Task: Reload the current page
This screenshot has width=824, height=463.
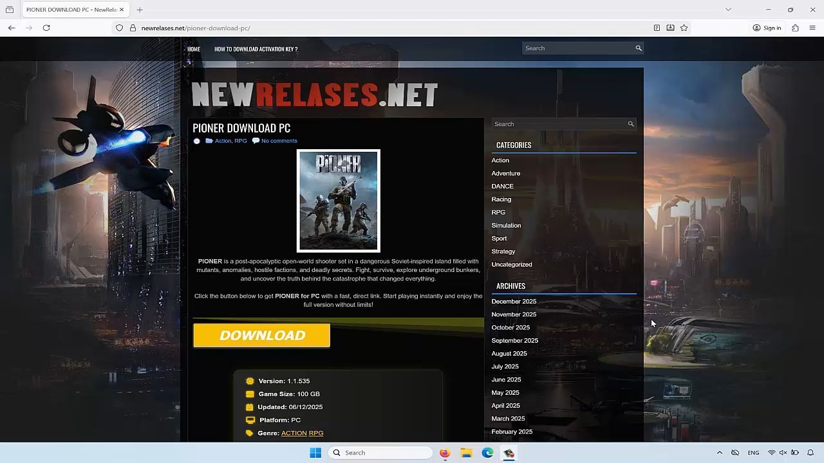Action: tap(46, 28)
